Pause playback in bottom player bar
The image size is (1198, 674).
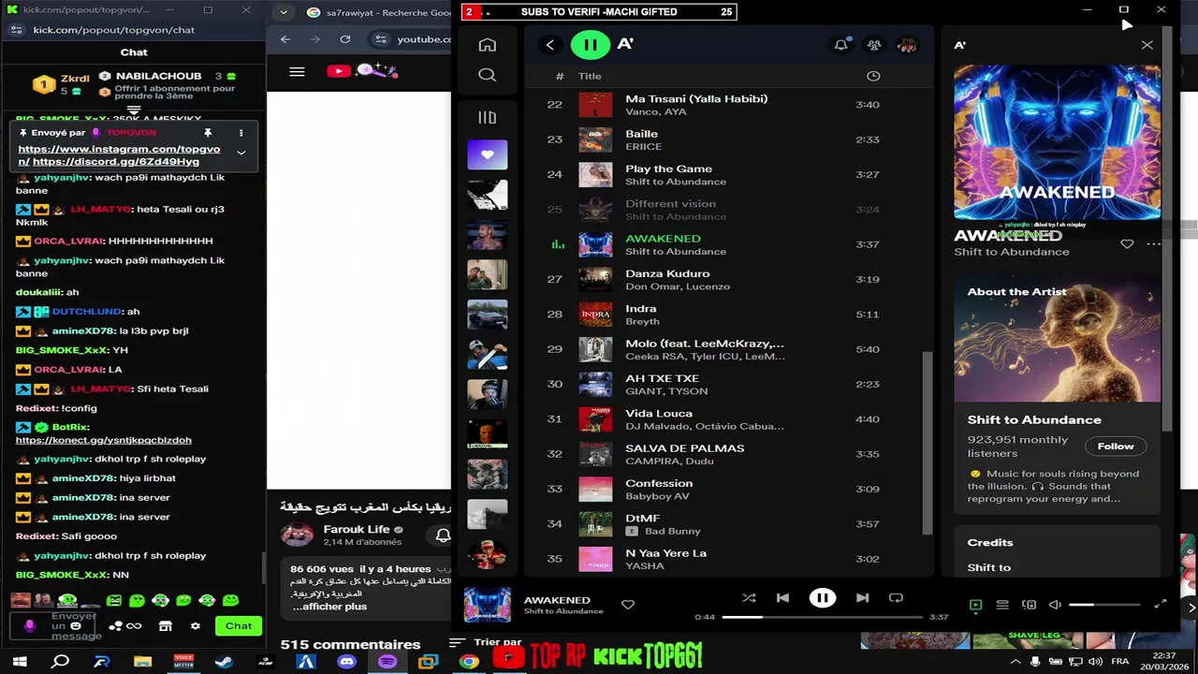click(823, 598)
